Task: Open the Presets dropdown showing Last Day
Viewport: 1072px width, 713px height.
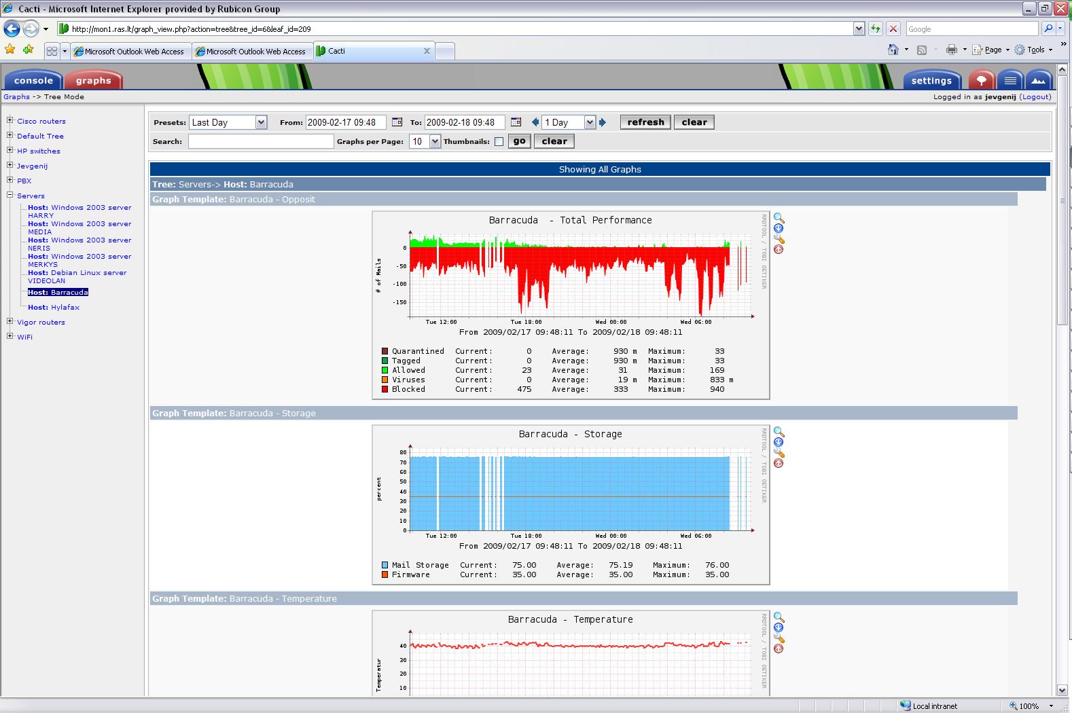Action: tap(228, 122)
